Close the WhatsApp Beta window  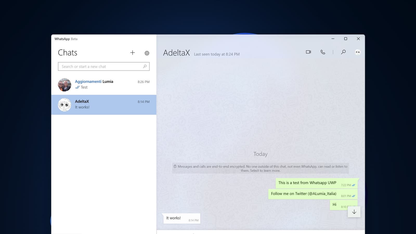tap(358, 39)
